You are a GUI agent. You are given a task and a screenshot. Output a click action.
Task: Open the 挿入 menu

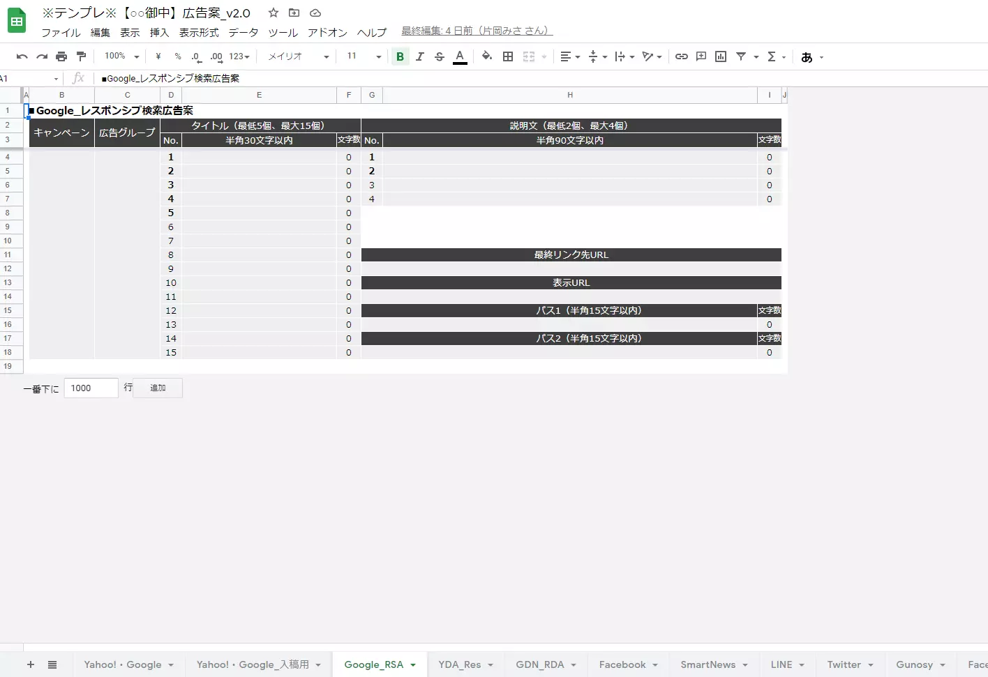click(159, 32)
